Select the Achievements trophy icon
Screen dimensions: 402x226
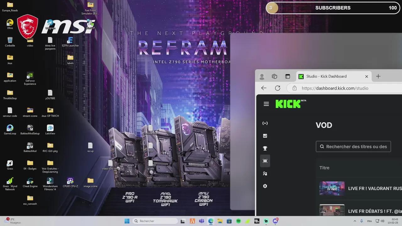pos(265,148)
